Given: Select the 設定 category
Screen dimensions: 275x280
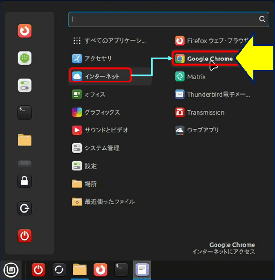Looking at the screenshot, I should pyautogui.click(x=110, y=166).
